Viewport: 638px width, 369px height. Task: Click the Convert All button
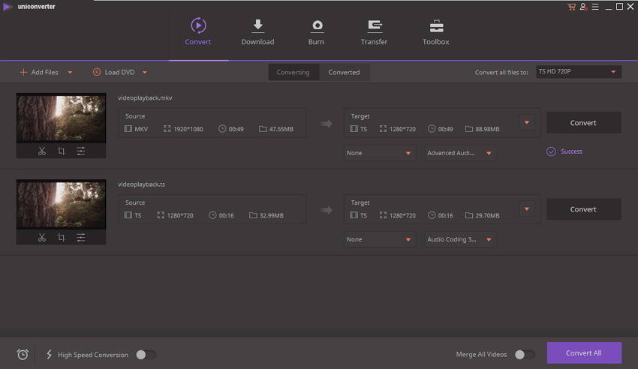point(584,352)
